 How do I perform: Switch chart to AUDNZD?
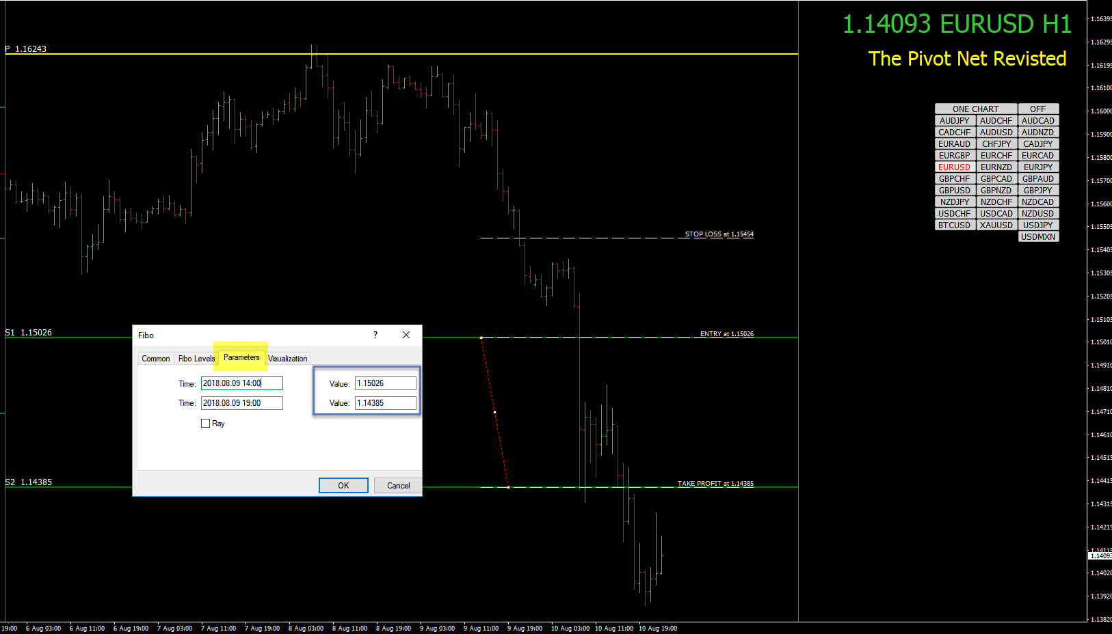pos(1038,133)
